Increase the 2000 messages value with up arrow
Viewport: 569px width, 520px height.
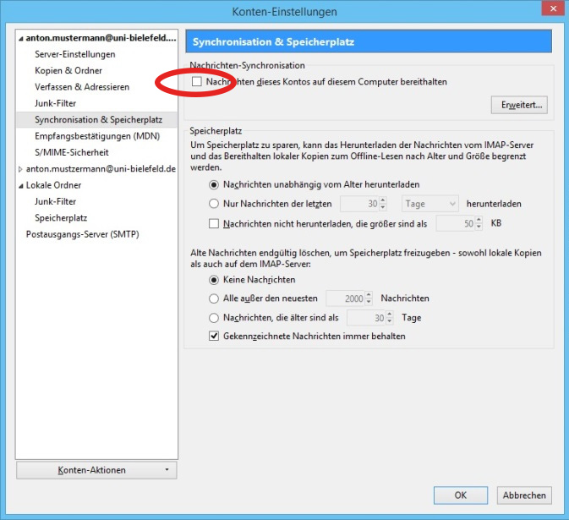pyautogui.click(x=369, y=294)
